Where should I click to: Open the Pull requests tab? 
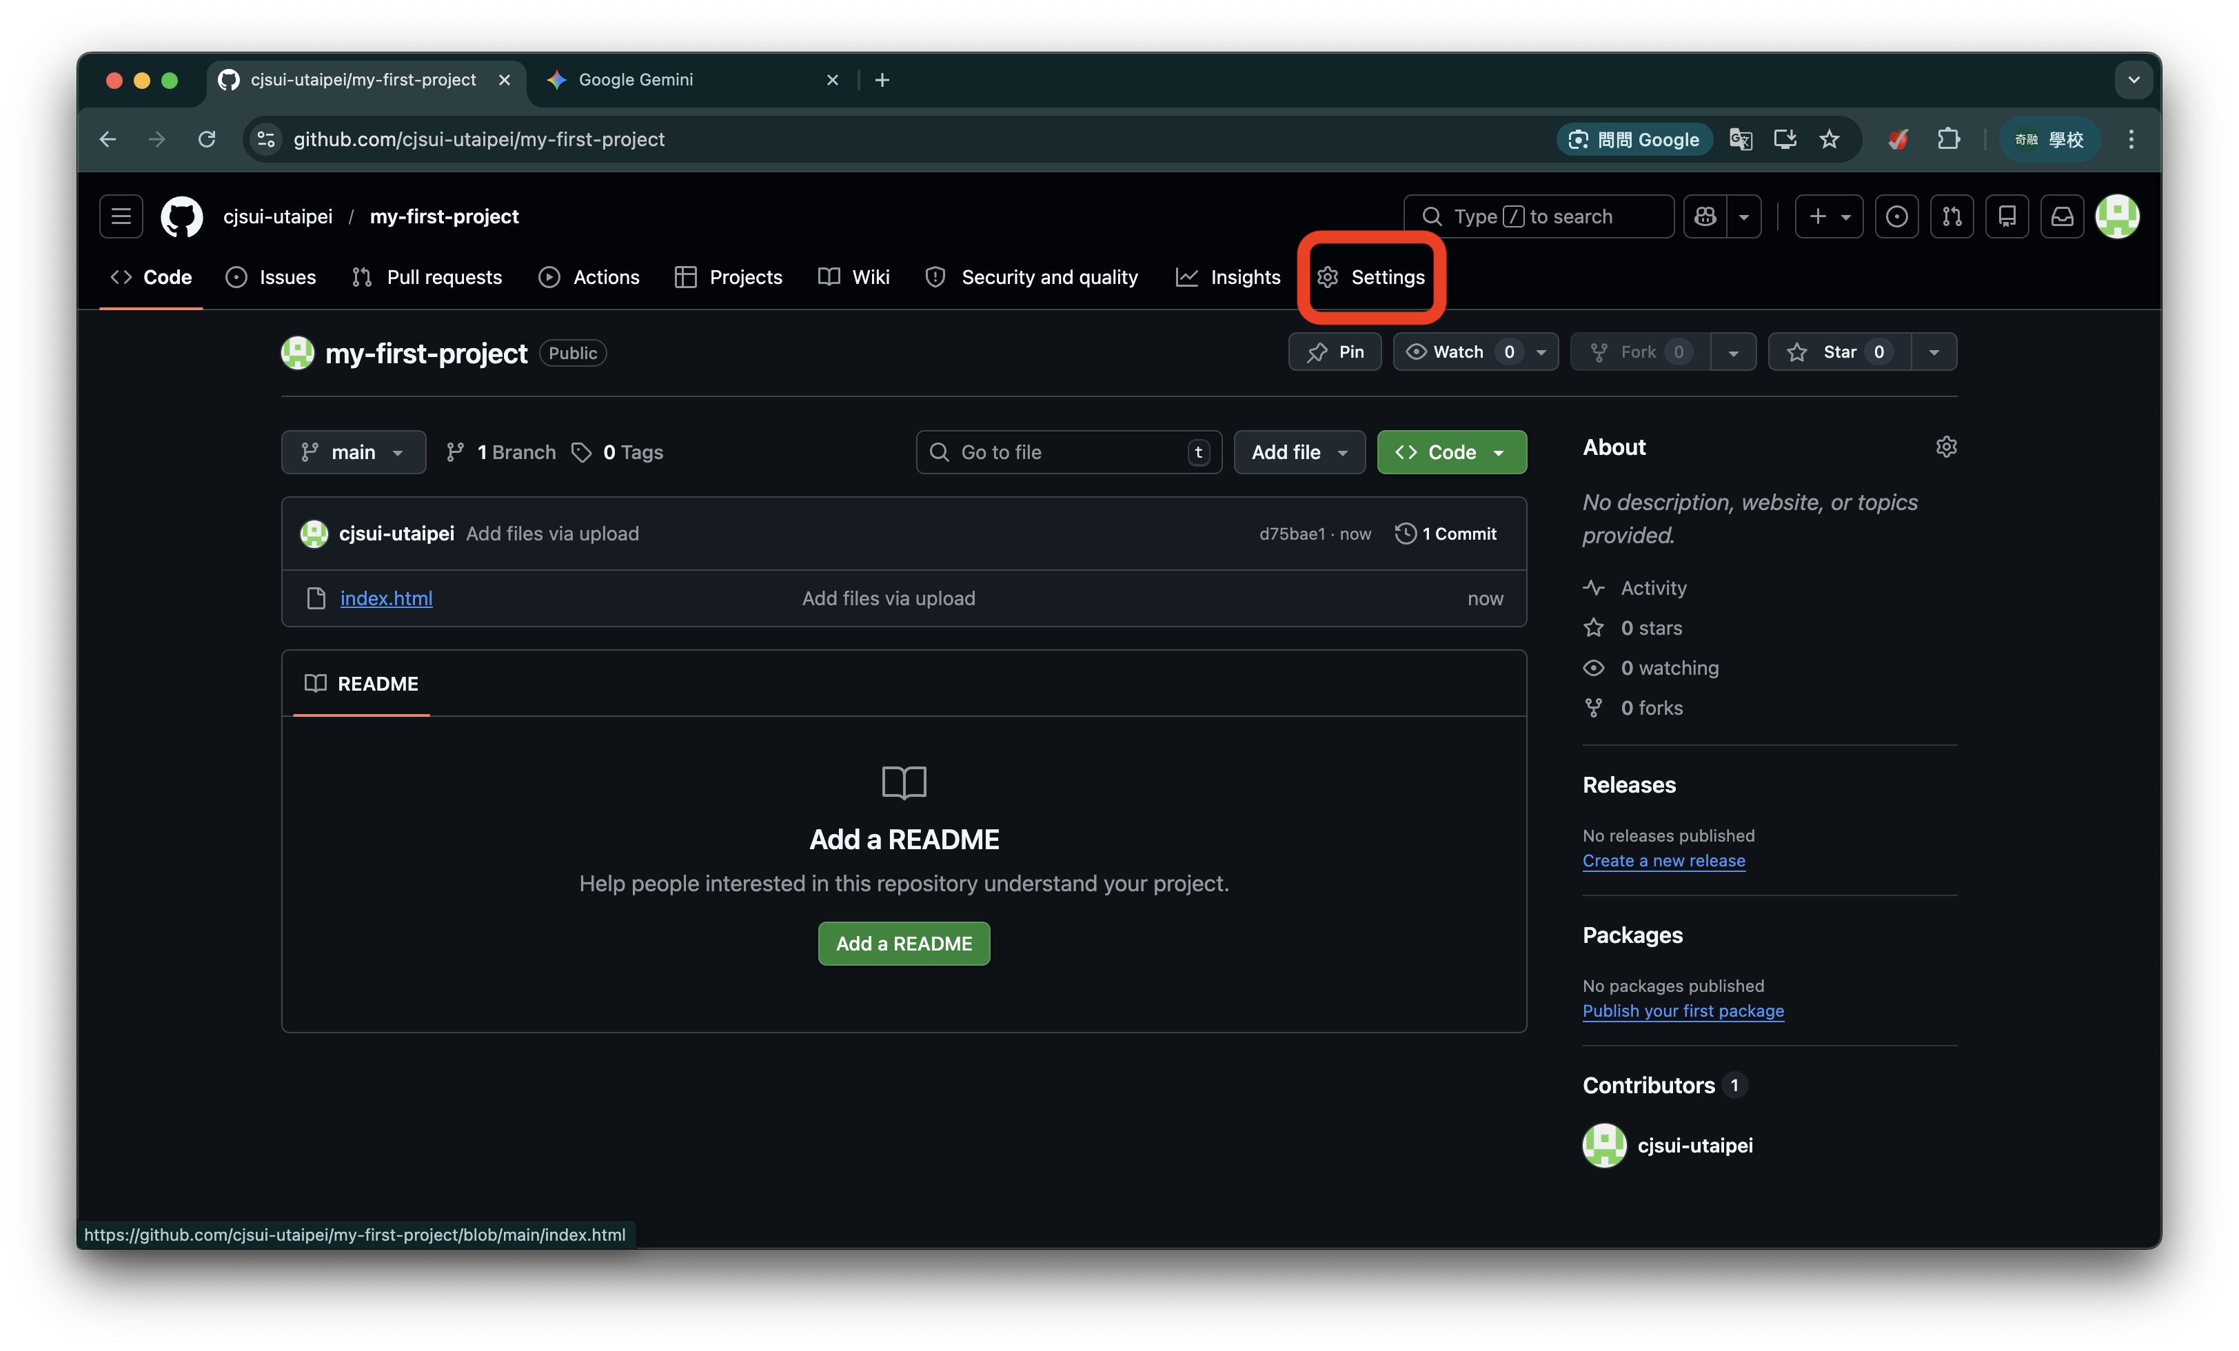427,277
